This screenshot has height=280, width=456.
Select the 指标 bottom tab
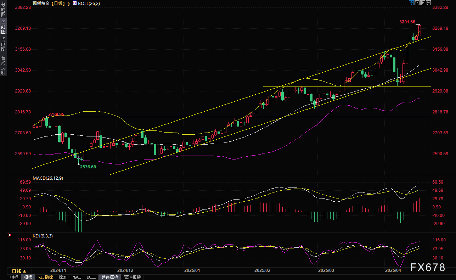pyautogui.click(x=14, y=277)
